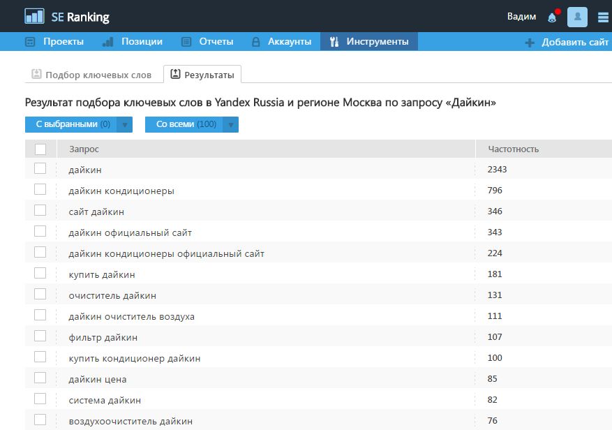
Task: Check the box for дайкин цена
Action: click(40, 378)
